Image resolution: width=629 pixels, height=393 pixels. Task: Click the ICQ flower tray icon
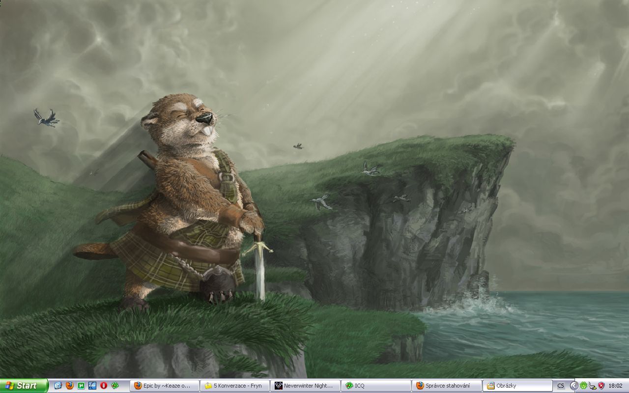583,386
